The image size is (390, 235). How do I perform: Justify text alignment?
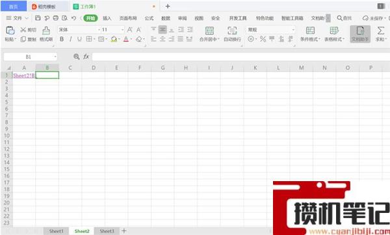pos(181,39)
